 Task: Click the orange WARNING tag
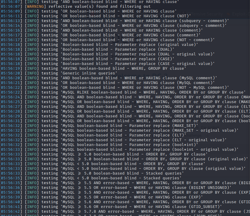pyautogui.click(x=35, y=7)
